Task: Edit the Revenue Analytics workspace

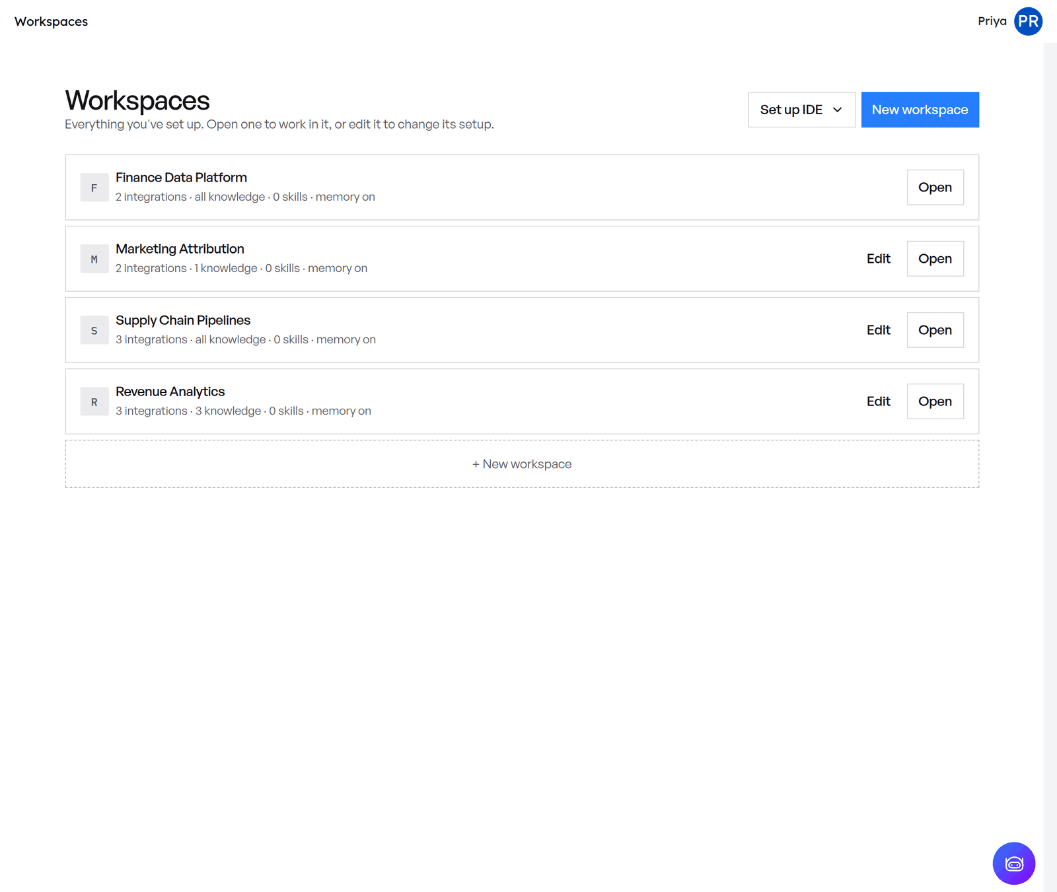Action: point(878,401)
